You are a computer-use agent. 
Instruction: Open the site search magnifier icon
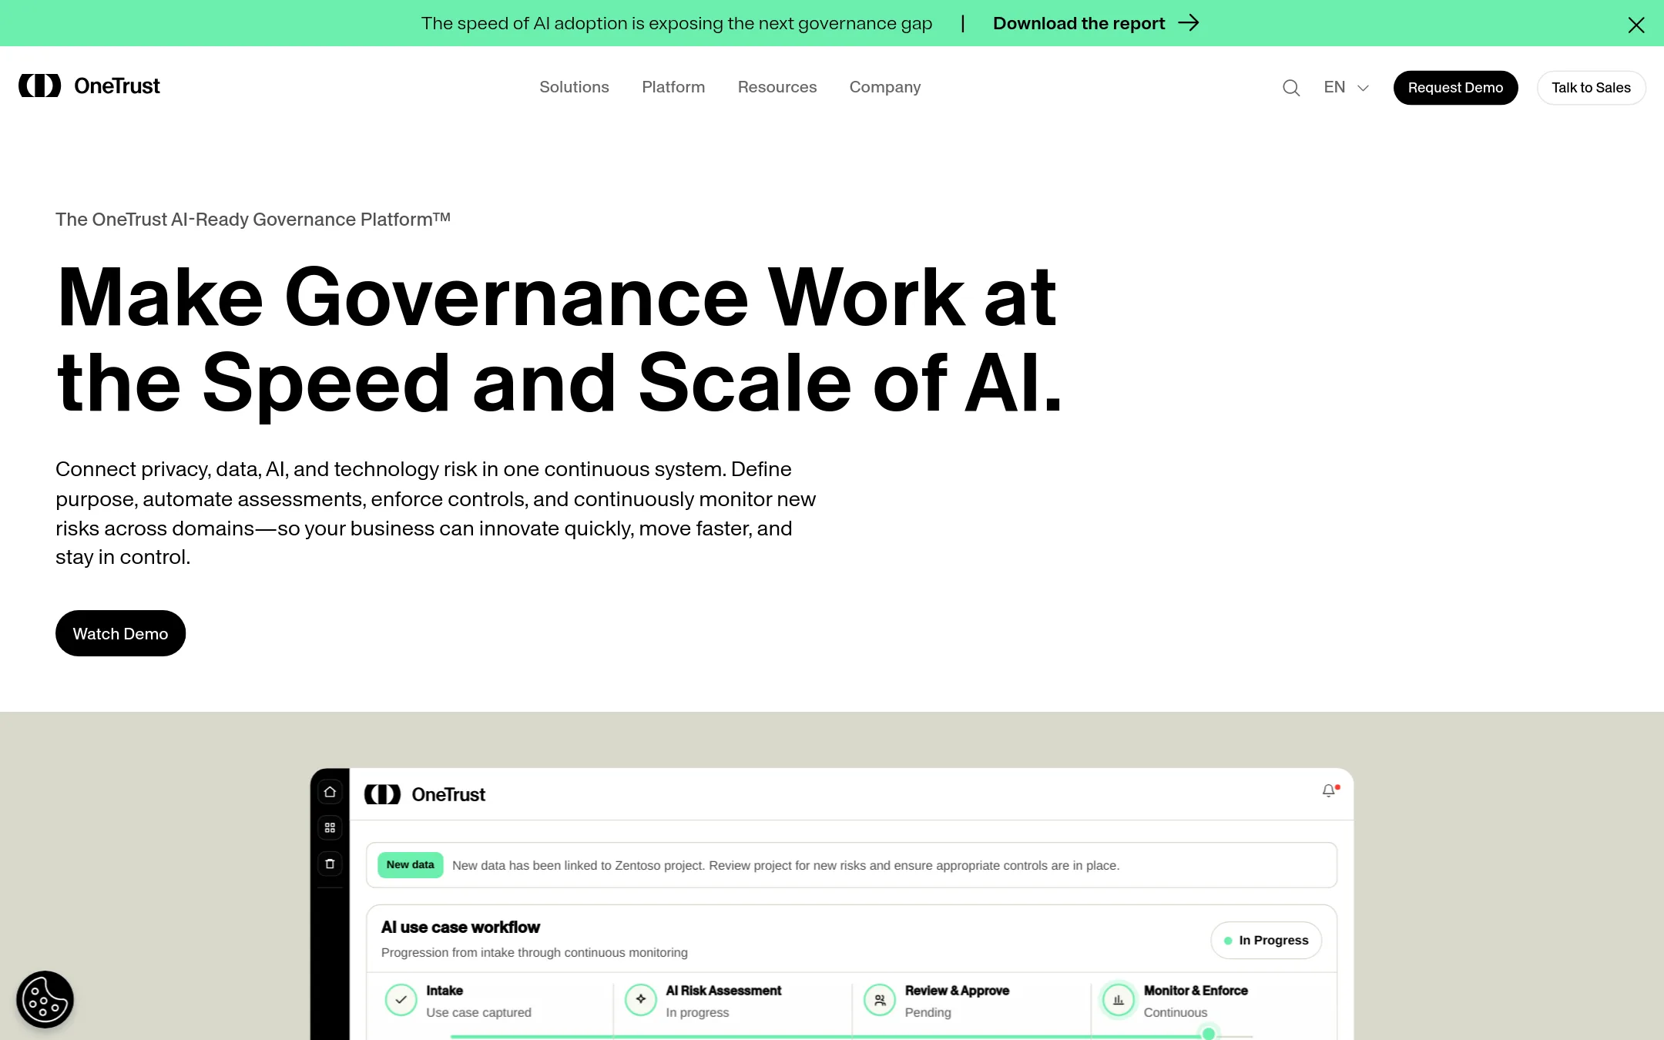[x=1291, y=88]
